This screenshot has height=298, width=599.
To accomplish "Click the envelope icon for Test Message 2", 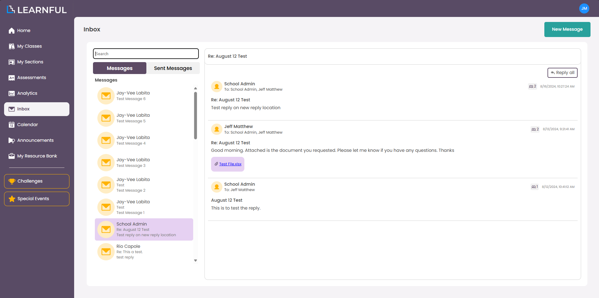I will click(106, 185).
